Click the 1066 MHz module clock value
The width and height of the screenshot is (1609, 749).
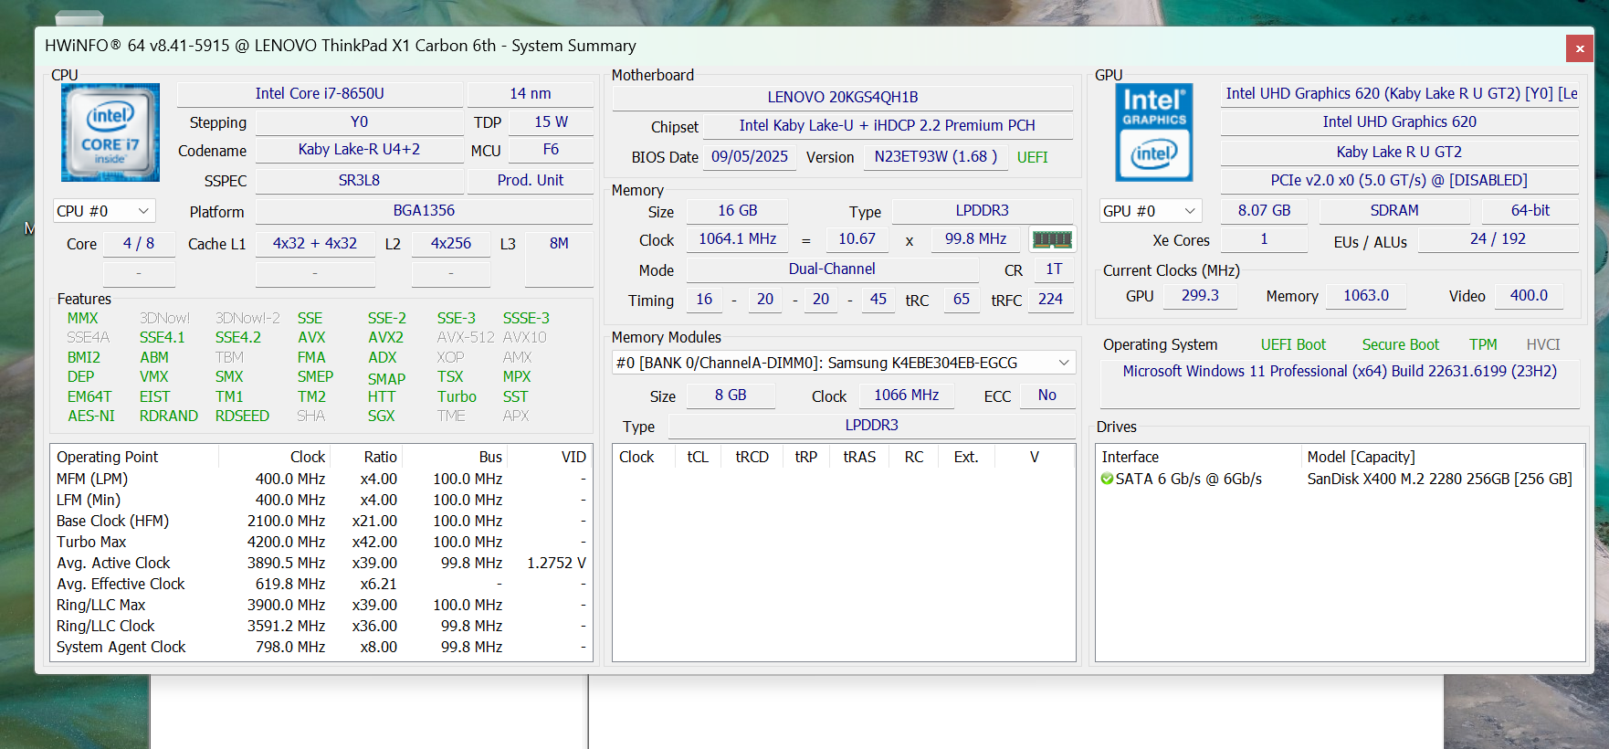click(x=906, y=395)
